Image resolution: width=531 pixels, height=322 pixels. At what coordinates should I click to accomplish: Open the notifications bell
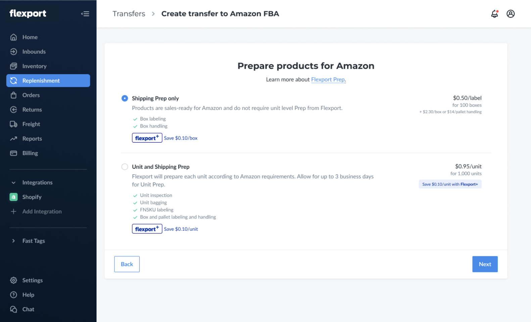click(x=494, y=14)
